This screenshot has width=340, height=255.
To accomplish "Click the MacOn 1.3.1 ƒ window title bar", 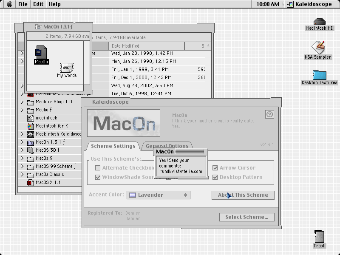I will click(58, 27).
